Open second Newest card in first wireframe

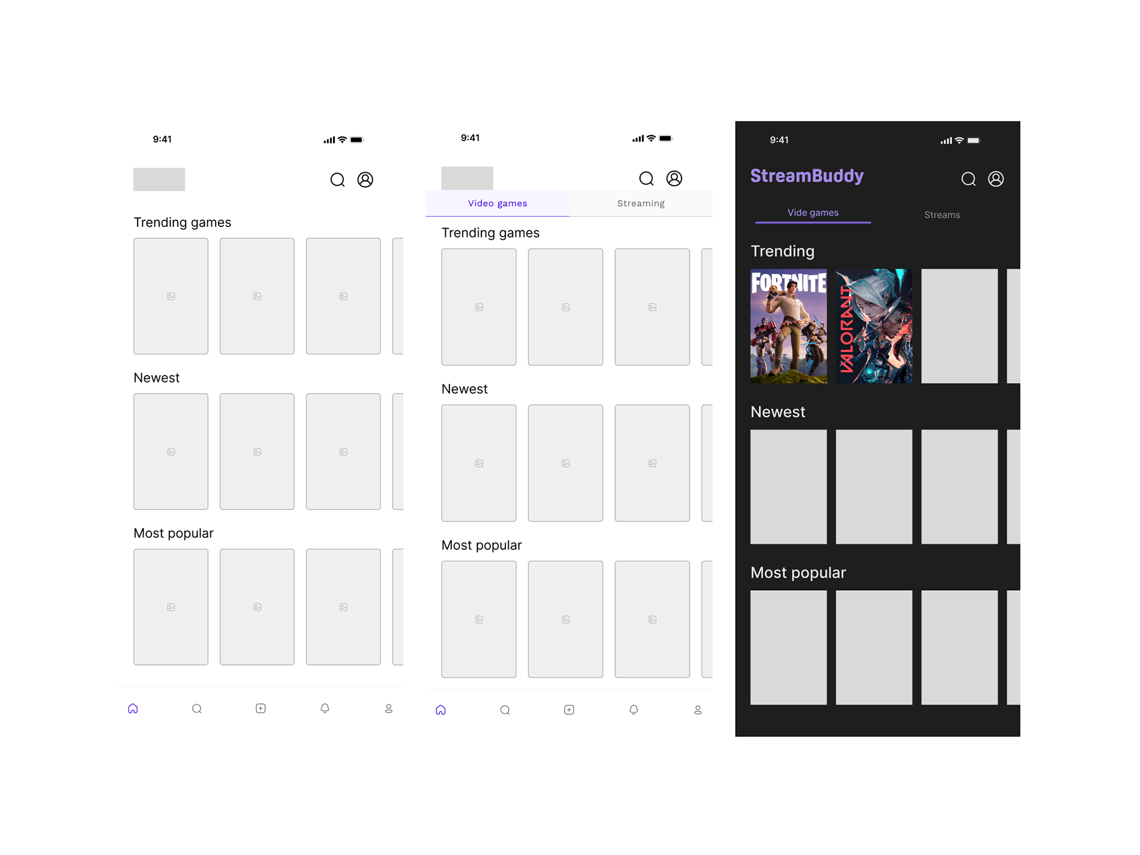(257, 452)
